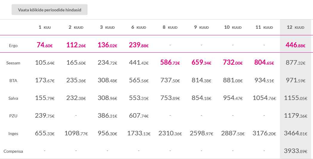313x159 pixels.
Task: Pick Ergo 3-month price 136.02€
Action: pyautogui.click(x=107, y=45)
